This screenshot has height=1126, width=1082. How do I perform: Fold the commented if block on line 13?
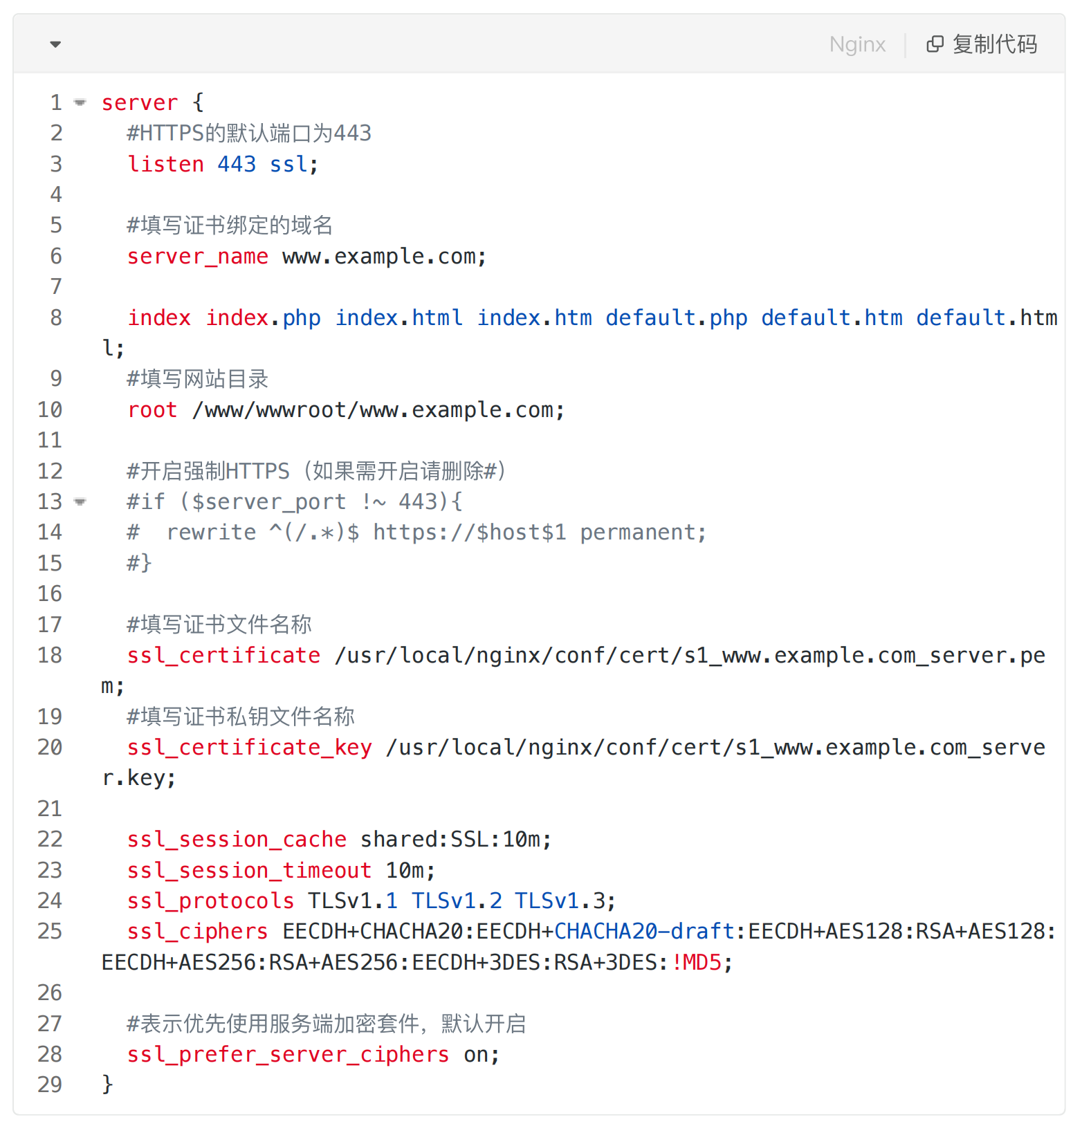[80, 501]
